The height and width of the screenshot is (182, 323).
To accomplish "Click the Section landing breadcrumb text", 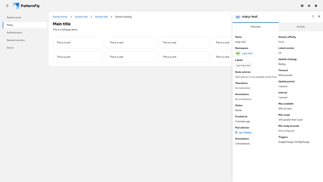I will coord(123,17).
